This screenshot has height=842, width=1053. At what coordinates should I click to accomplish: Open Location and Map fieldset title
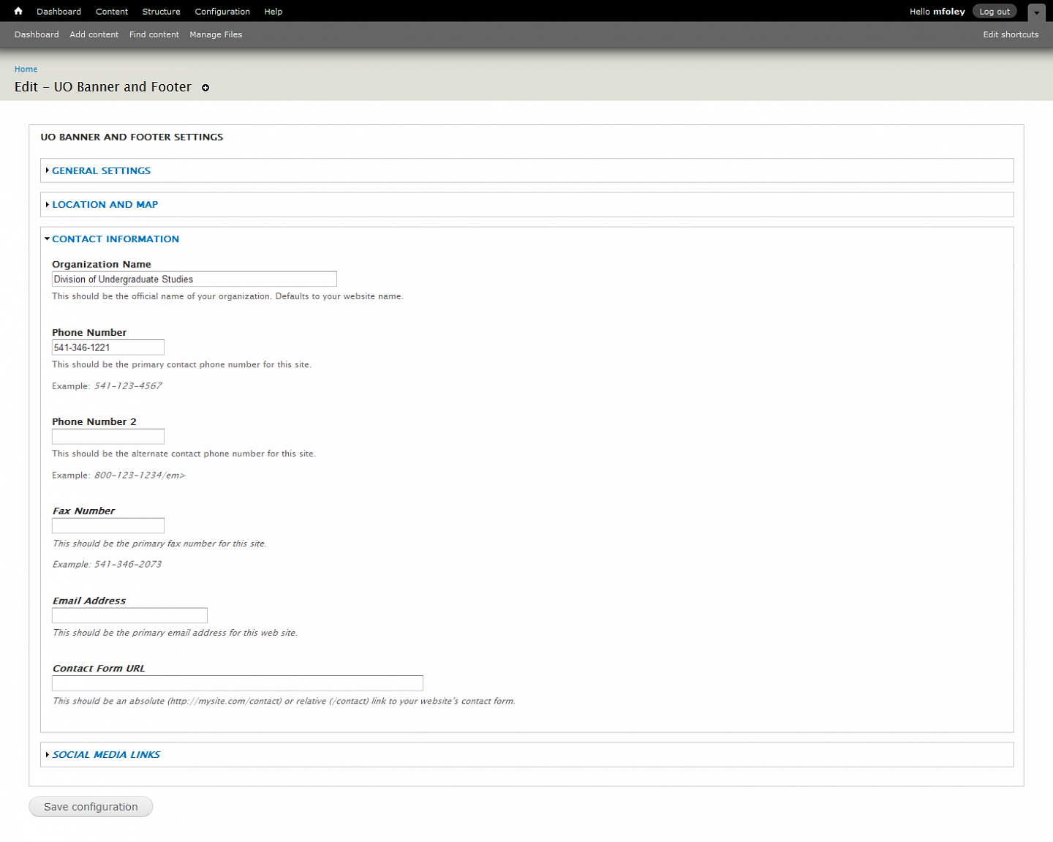[105, 205]
